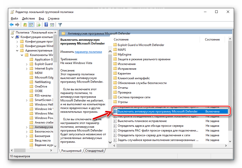Switch to the Расширенный tab
Viewport: 242px width, 168px height.
click(x=71, y=151)
